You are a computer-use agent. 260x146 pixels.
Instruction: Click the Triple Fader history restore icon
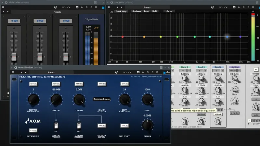pos(56,7)
